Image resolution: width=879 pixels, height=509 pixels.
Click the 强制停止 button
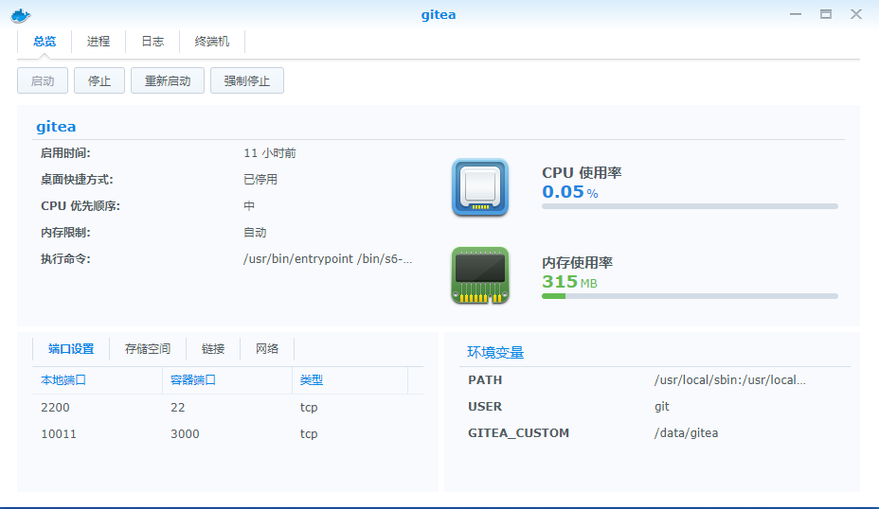coord(247,81)
